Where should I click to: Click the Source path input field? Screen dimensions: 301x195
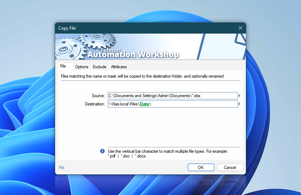(x=173, y=96)
